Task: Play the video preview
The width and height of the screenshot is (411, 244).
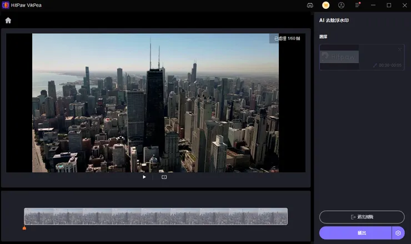Action: pos(144,177)
